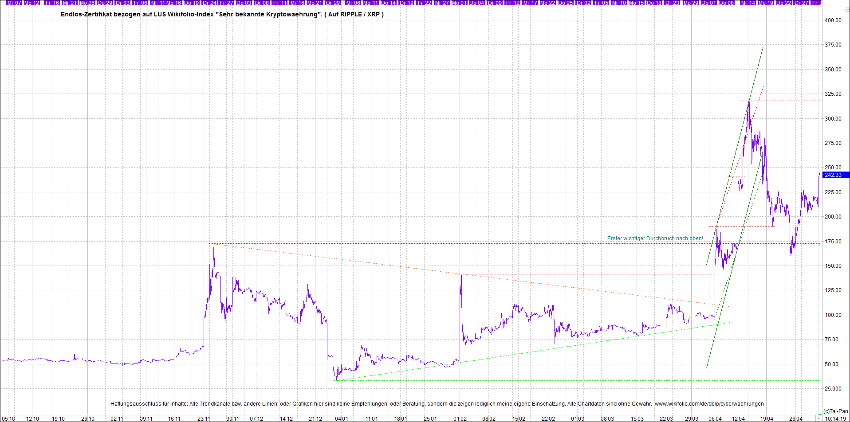Image resolution: width=850 pixels, height=422 pixels.
Task: Select the 'Erster wichtiger Durchbruch nach oben!' annotation
Action: click(x=655, y=238)
